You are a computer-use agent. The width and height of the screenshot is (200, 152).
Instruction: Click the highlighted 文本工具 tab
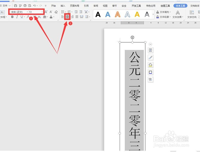click(x=180, y=6)
